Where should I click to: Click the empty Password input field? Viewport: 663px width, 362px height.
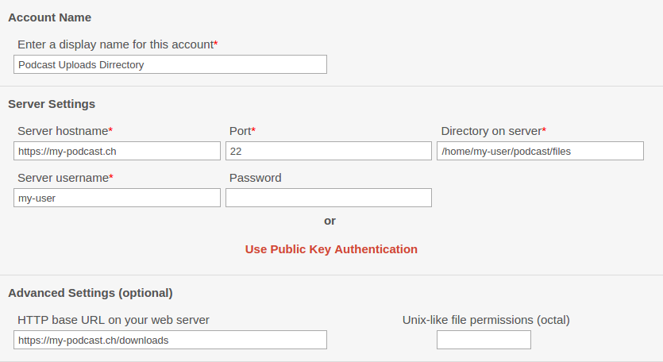click(x=329, y=198)
